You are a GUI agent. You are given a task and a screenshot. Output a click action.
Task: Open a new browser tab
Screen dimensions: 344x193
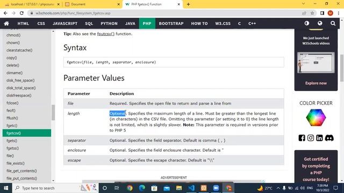pos(188,4)
